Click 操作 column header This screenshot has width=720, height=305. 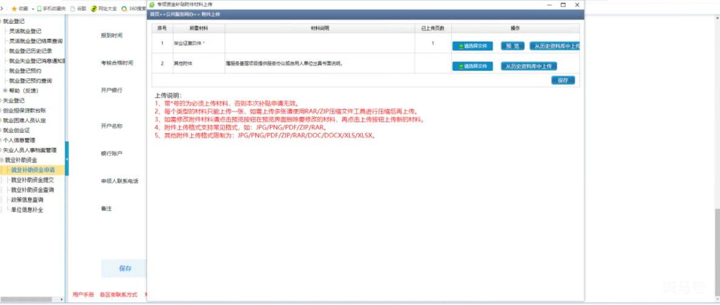coord(515,28)
